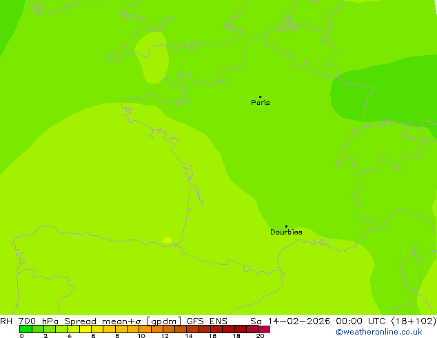Pick the dark red swatch just left of 18
Screen dimensions: 437x338
point(229,329)
